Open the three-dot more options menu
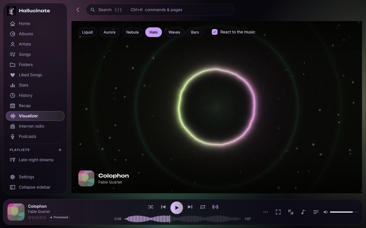Screen dimensions: 366x228 pyautogui.click(x=266, y=212)
